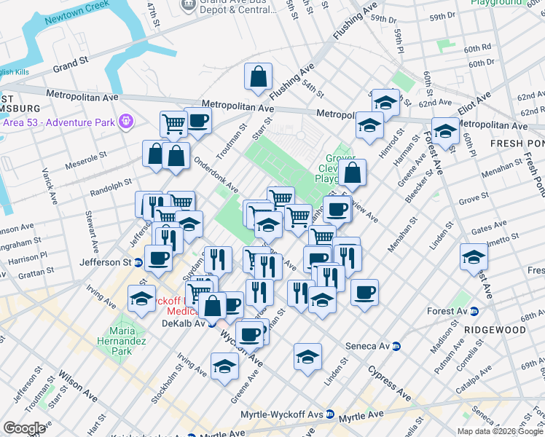Click the 'Eliot Ave' label
The height and width of the screenshot is (437, 545).
(x=474, y=103)
